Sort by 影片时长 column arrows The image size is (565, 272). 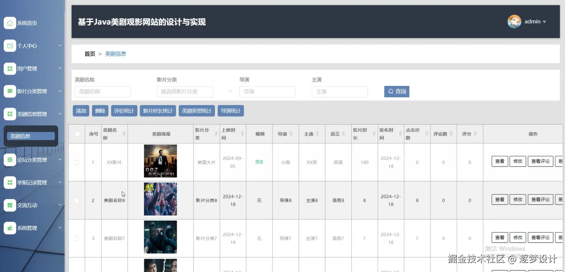click(x=373, y=134)
